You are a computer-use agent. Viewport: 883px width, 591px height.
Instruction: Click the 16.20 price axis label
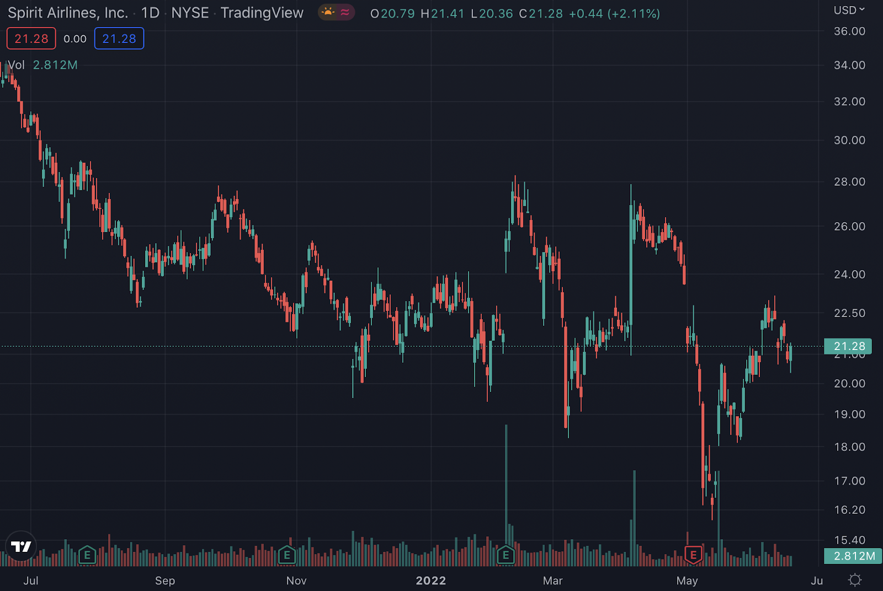[849, 509]
